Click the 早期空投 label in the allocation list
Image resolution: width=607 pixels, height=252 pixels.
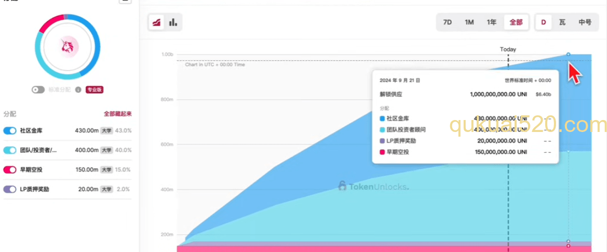tap(31, 169)
